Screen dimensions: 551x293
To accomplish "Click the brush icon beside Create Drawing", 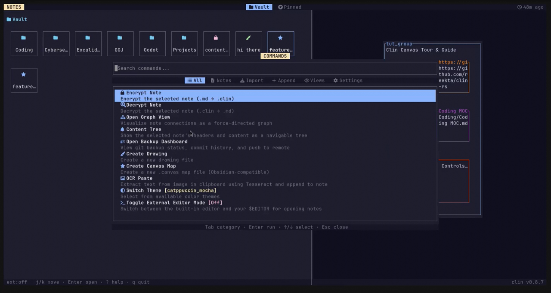I will (123, 154).
